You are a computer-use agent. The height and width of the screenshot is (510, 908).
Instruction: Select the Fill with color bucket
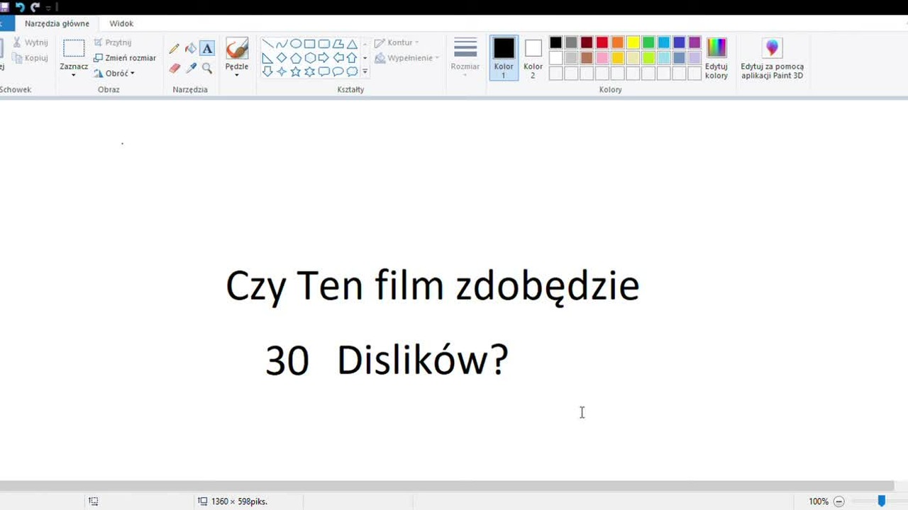(x=191, y=49)
